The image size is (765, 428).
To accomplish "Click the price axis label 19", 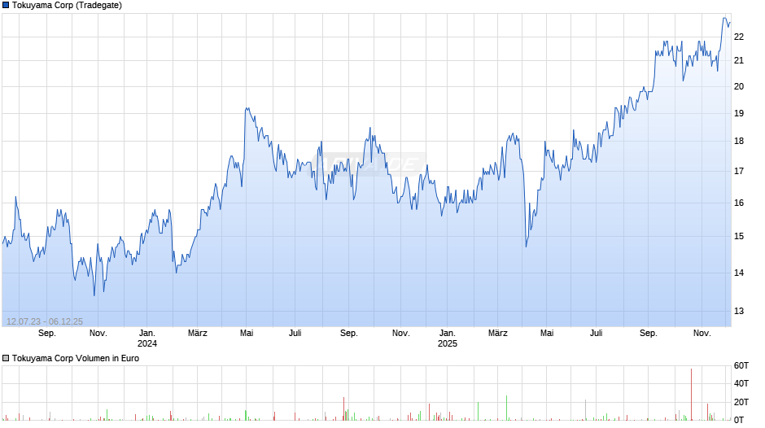I will pyautogui.click(x=739, y=114).
